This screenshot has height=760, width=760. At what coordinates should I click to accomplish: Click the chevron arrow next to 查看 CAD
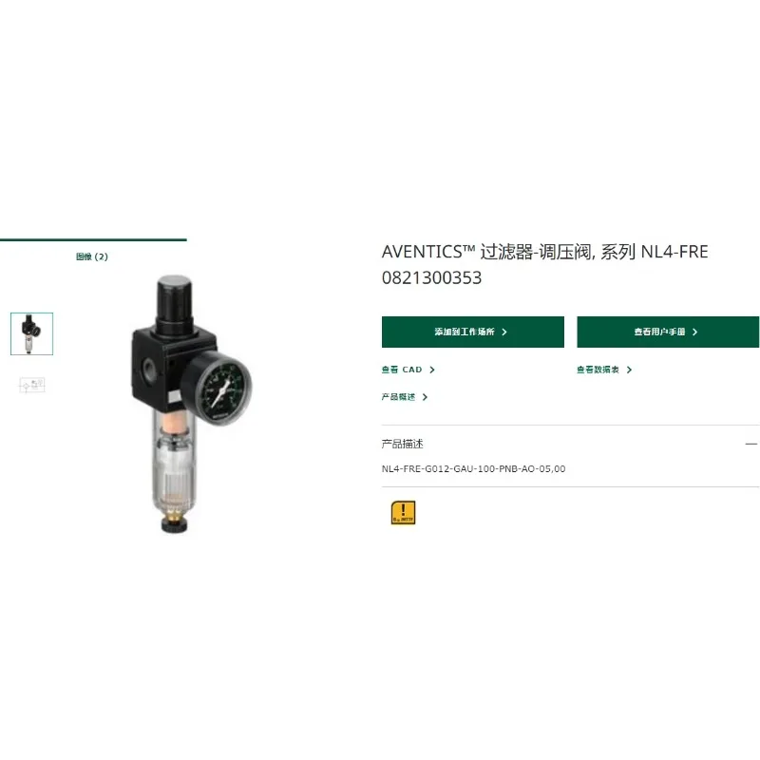tap(432, 370)
